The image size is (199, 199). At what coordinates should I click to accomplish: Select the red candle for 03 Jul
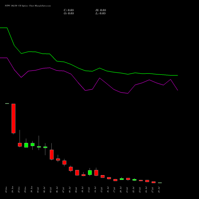[52, 154]
